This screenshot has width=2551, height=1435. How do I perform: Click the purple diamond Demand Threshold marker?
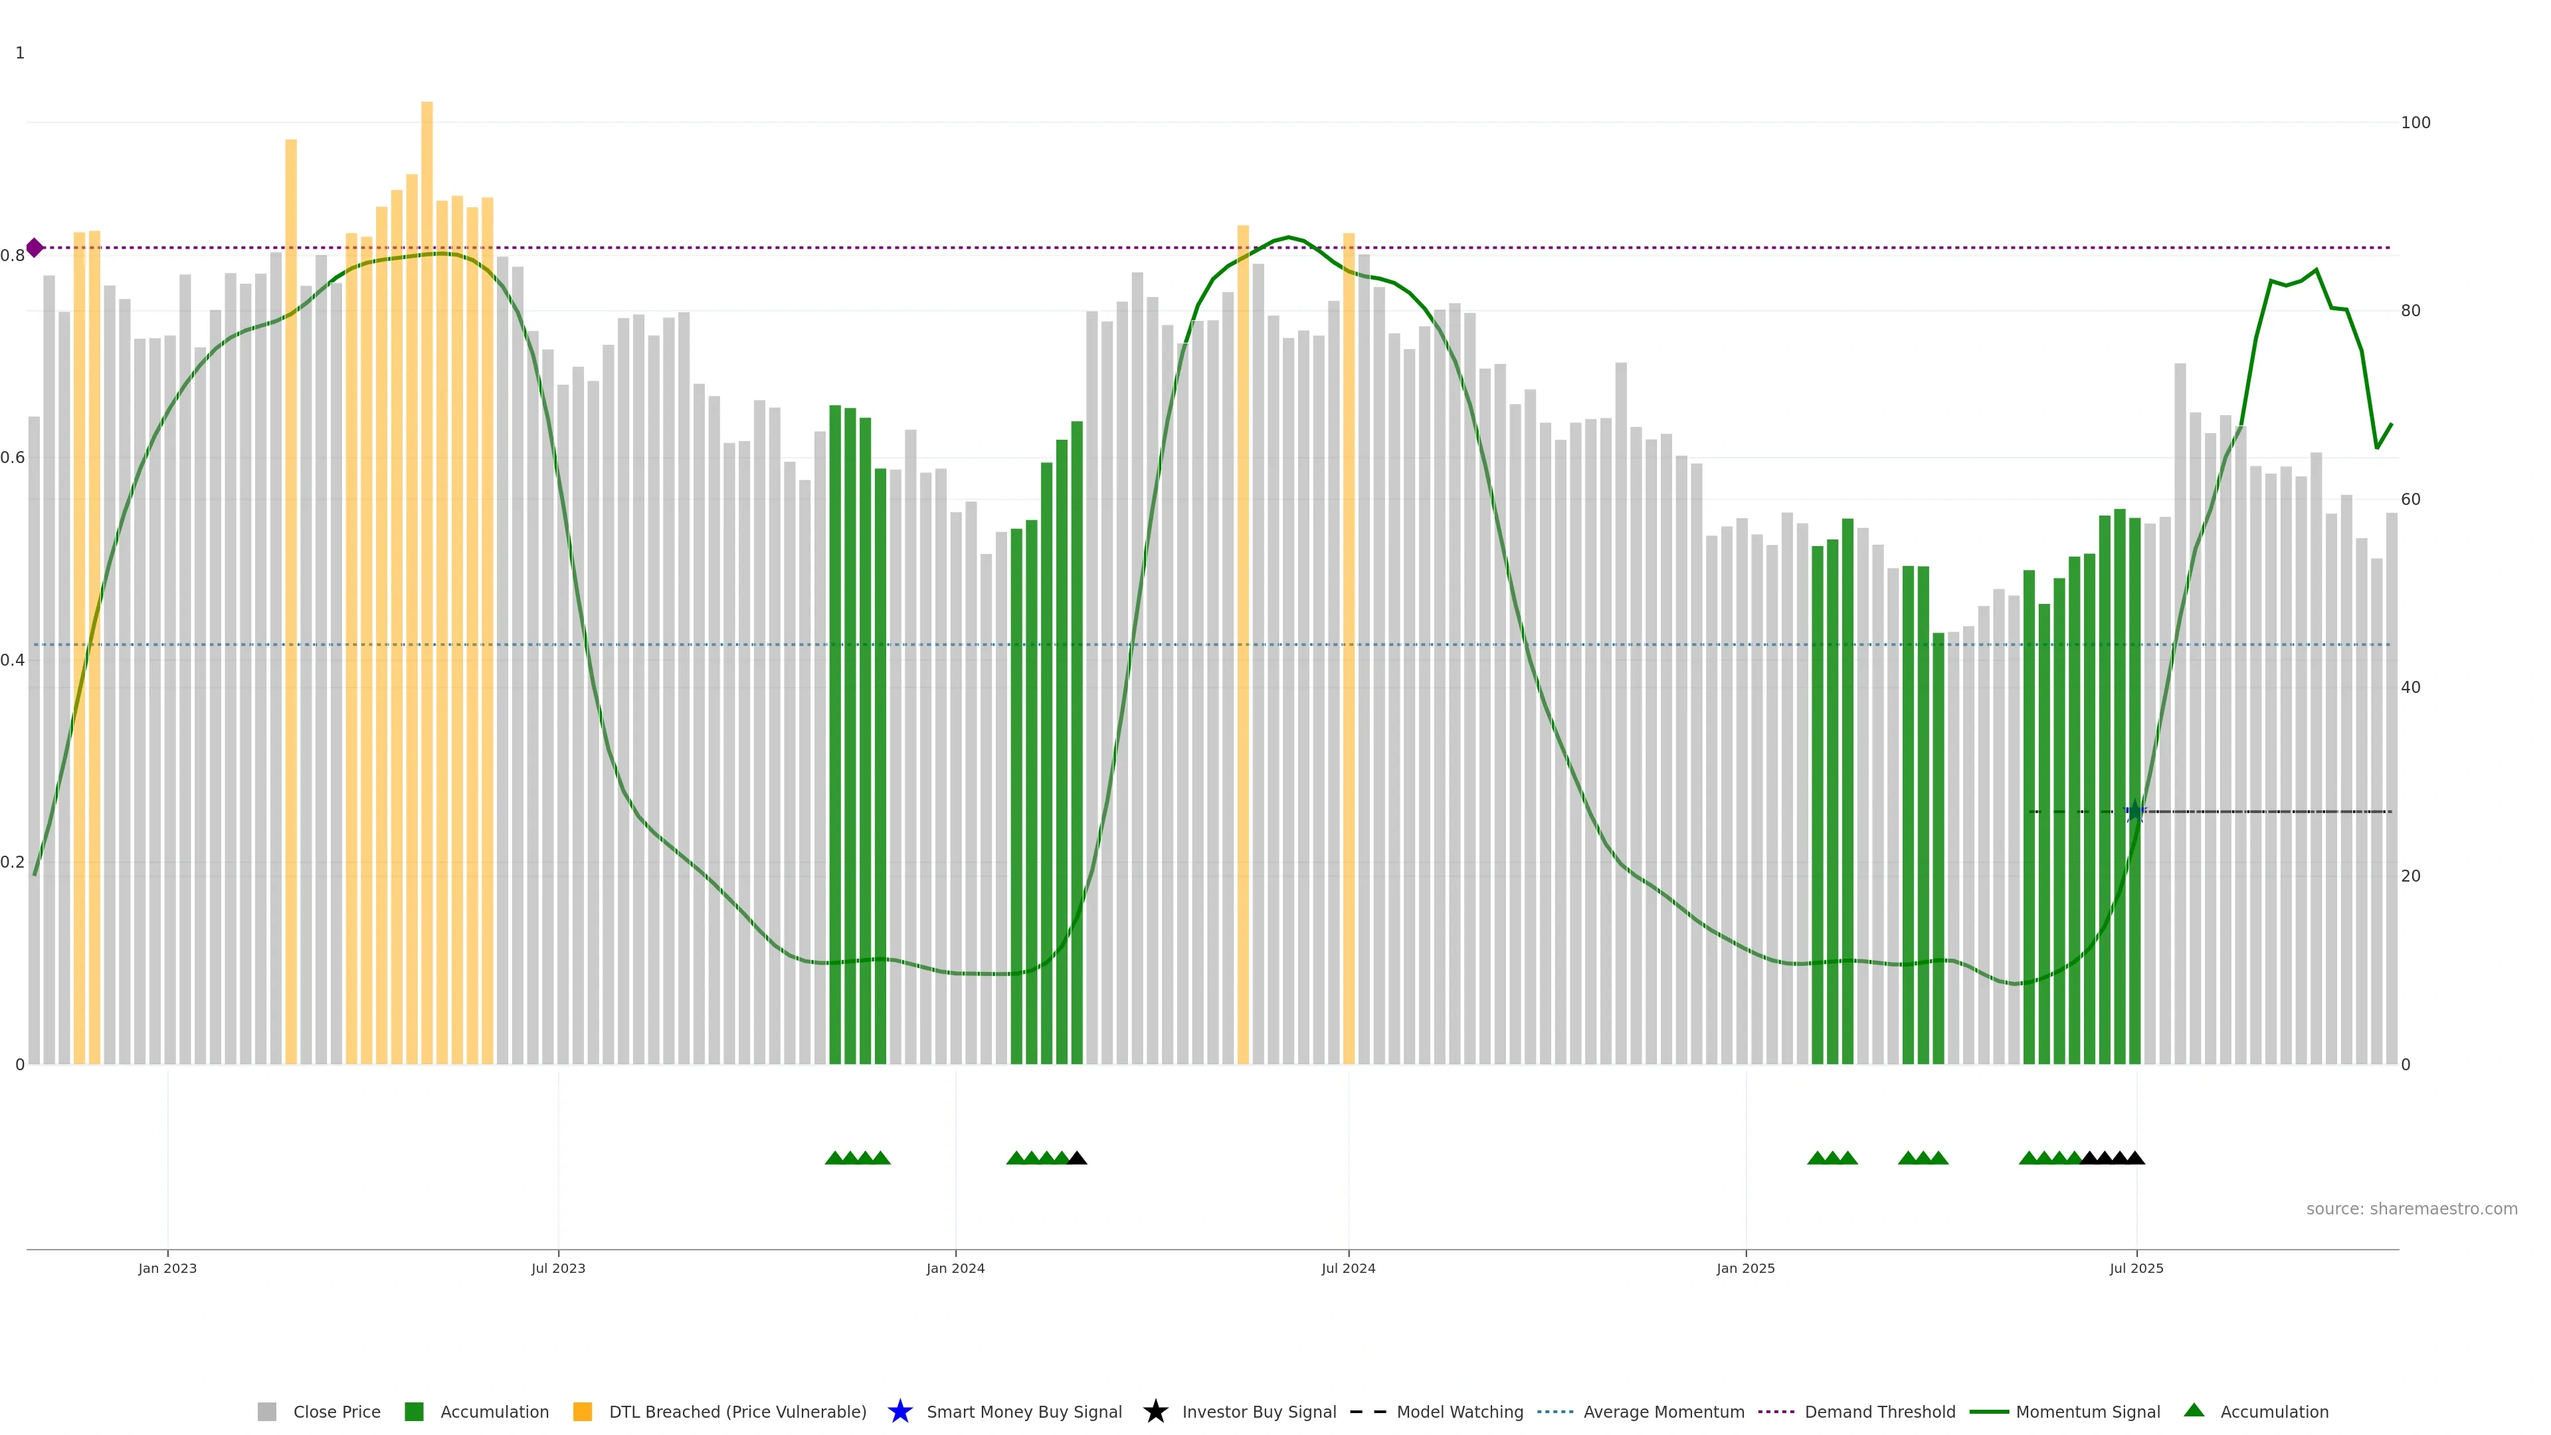tap(35, 248)
